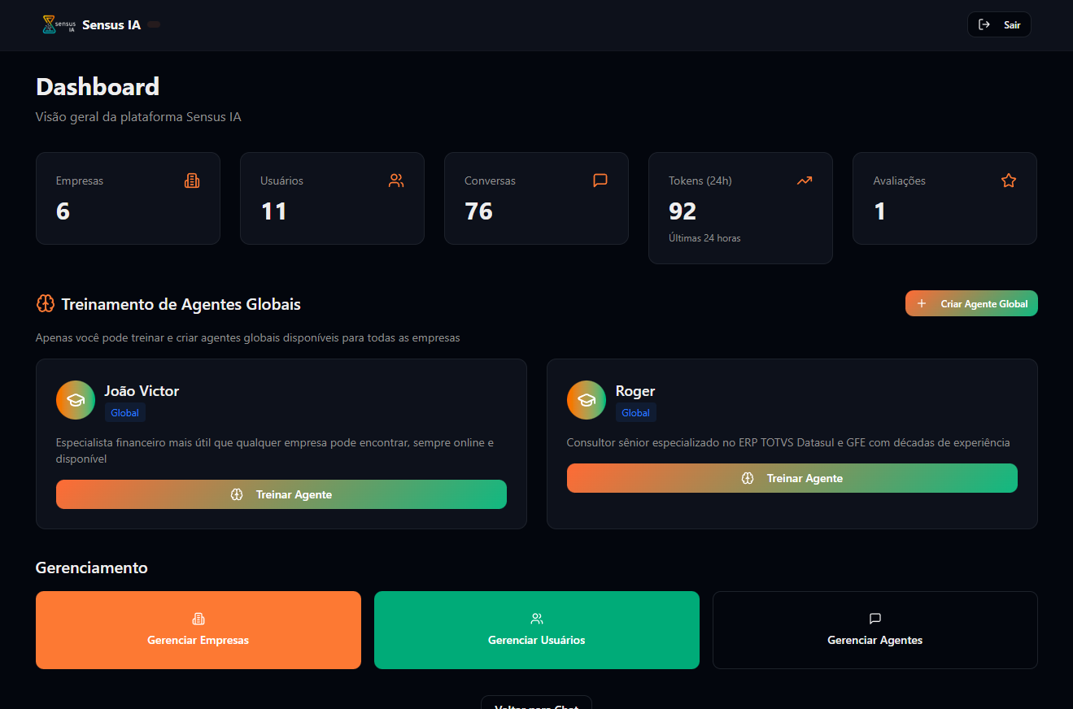Click the Empresas stat card showing 6
1073x709 pixels.
click(x=128, y=198)
